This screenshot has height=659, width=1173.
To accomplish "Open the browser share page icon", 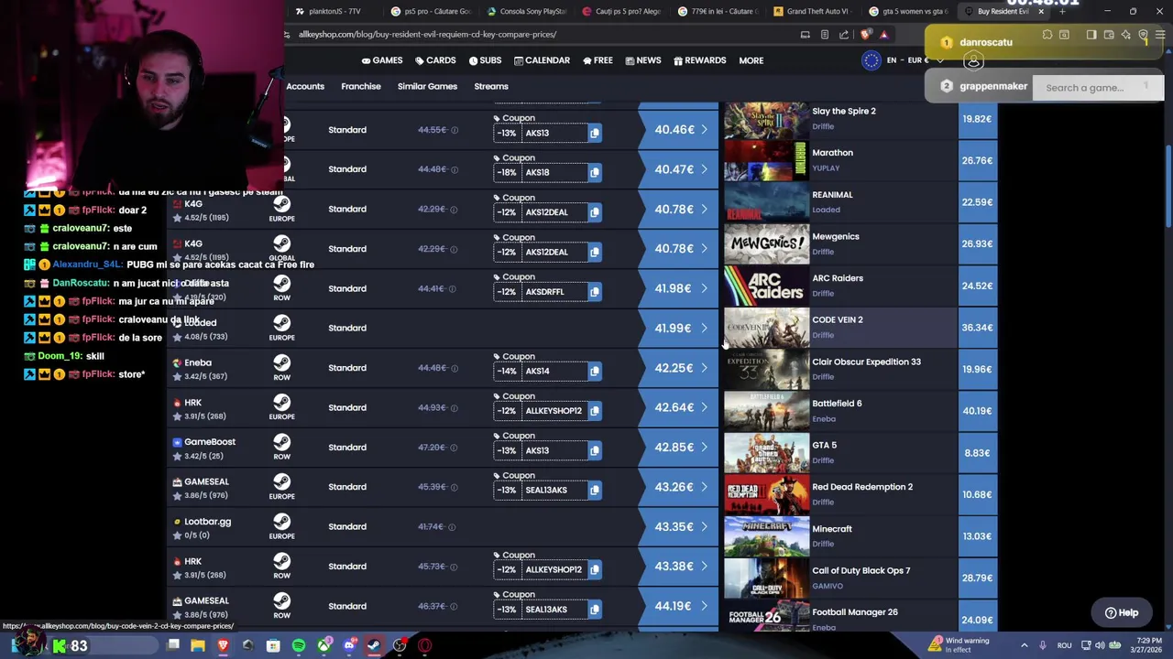I will [844, 35].
